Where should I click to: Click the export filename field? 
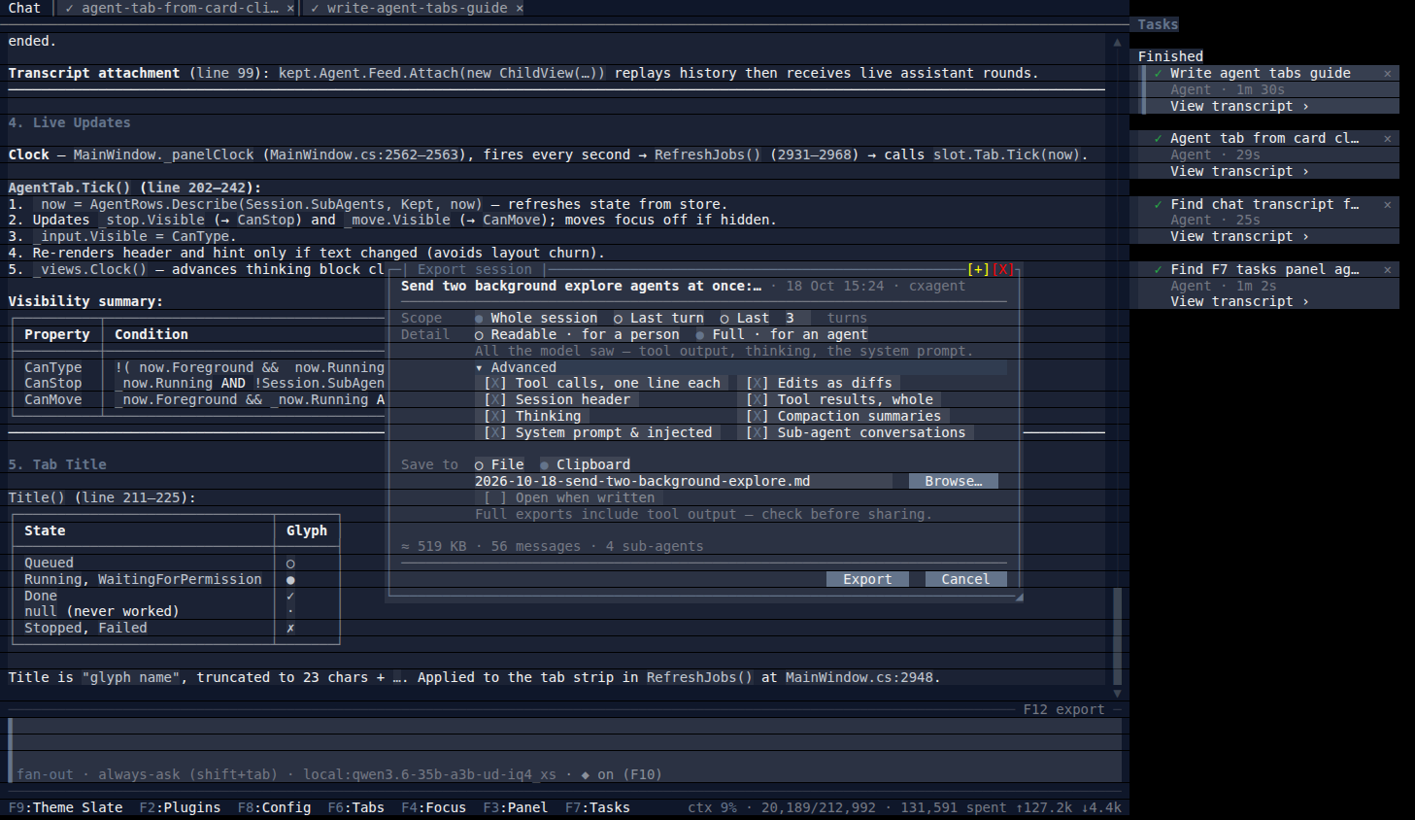pos(683,481)
